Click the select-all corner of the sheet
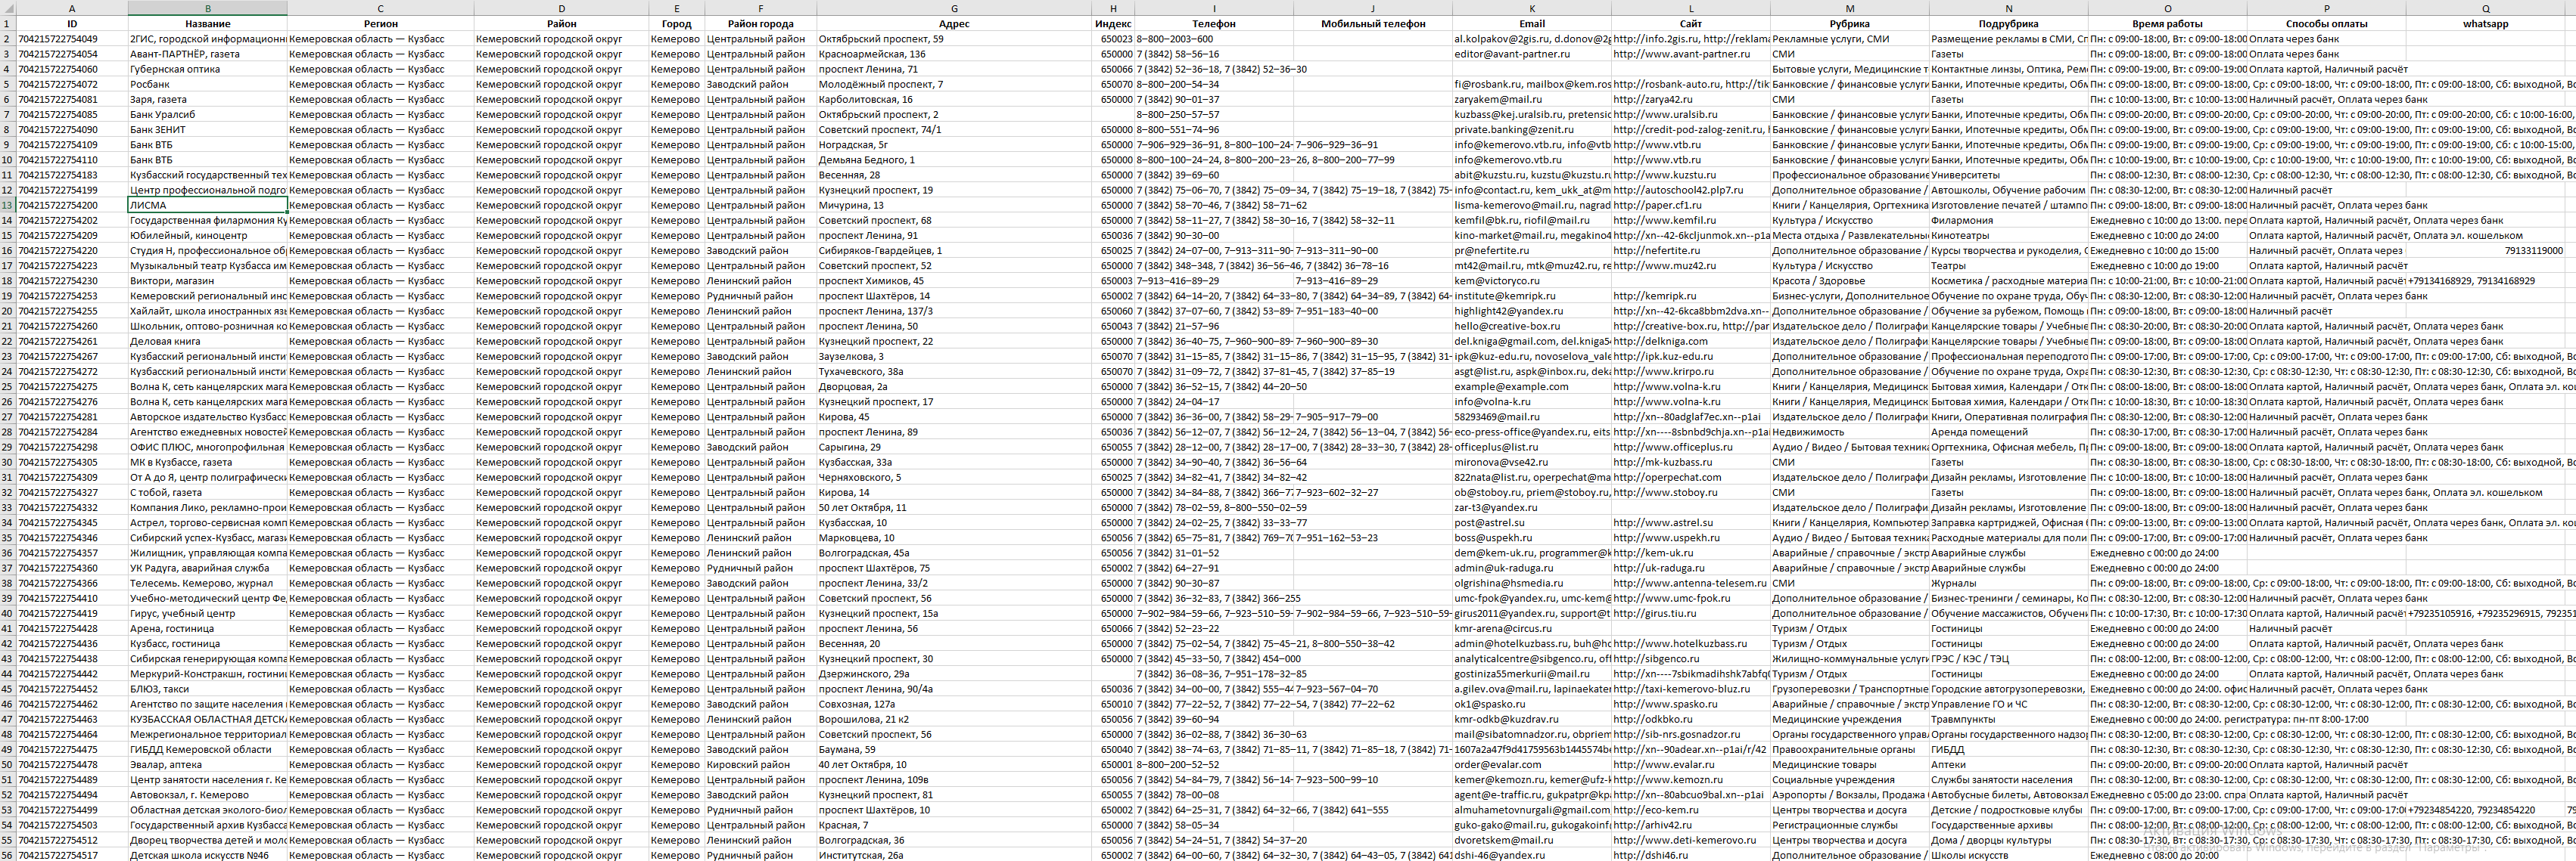 pyautogui.click(x=7, y=8)
